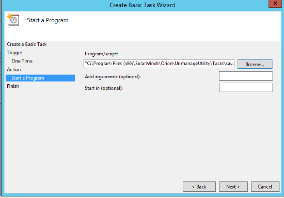Open the Action step in sidebar

pyautogui.click(x=14, y=69)
